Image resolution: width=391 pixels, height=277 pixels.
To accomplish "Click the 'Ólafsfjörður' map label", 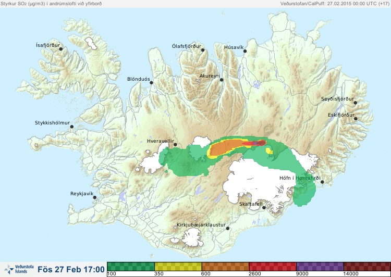I will [187, 46].
